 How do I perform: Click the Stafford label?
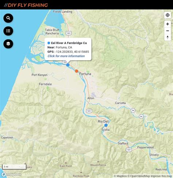click(123, 144)
